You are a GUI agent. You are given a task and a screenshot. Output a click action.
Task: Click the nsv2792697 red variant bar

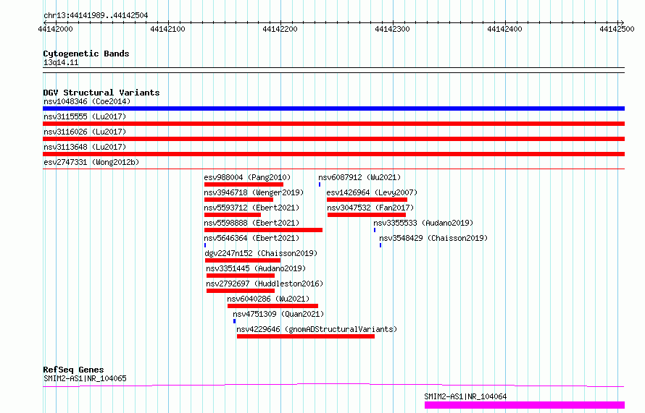click(x=240, y=291)
